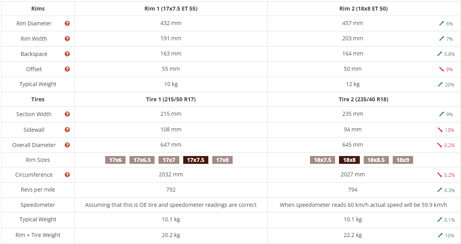Image resolution: width=461 pixels, height=244 pixels.
Task: Click the Rim Diameter help icon
Action: pyautogui.click(x=67, y=23)
